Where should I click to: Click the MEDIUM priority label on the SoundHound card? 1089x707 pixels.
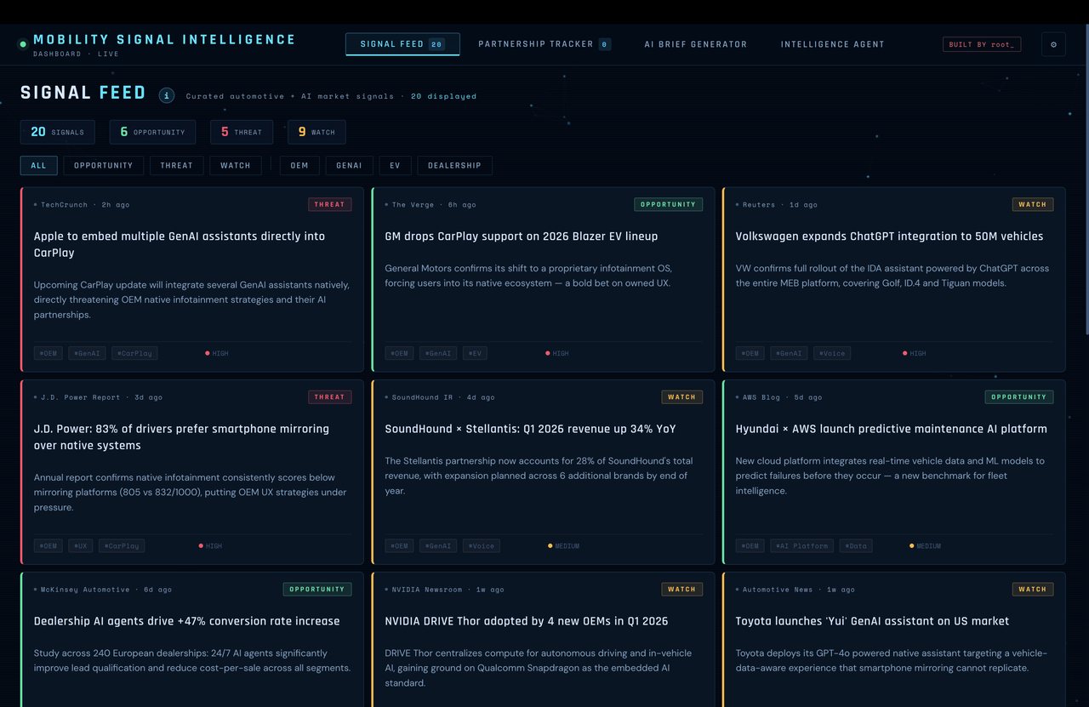tap(564, 546)
